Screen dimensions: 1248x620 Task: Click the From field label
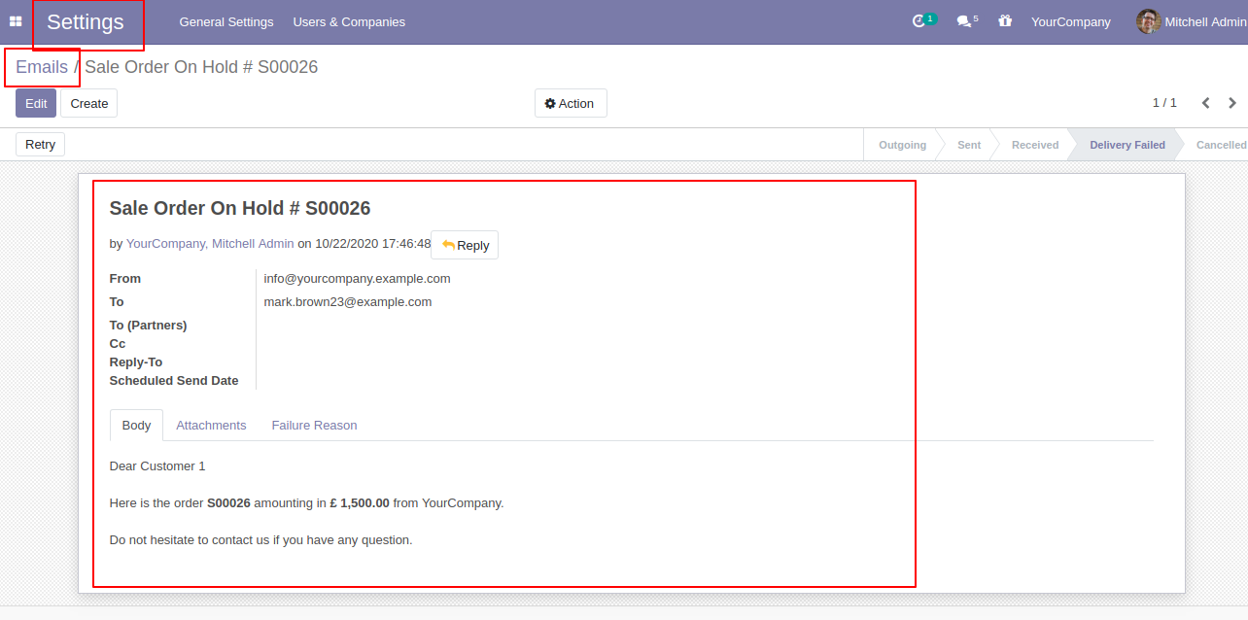click(125, 278)
